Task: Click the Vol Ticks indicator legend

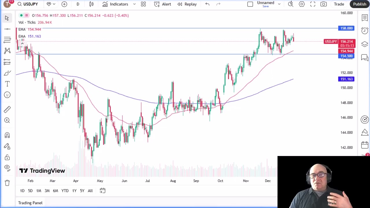Action: click(x=35, y=23)
